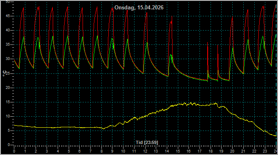Select hour 0 on the time axis
This screenshot has width=278, height=155.
[14, 151]
